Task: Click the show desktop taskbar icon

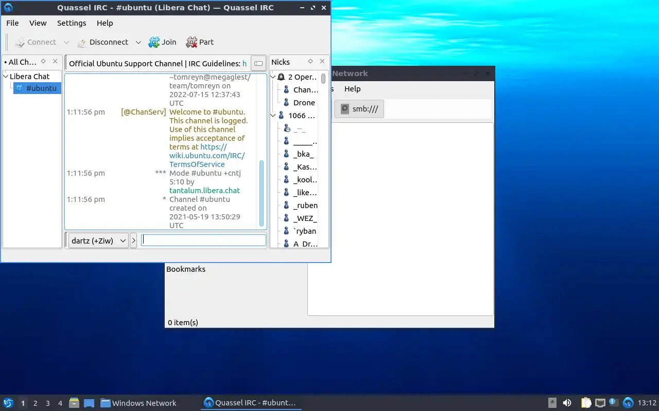Action: (x=89, y=403)
